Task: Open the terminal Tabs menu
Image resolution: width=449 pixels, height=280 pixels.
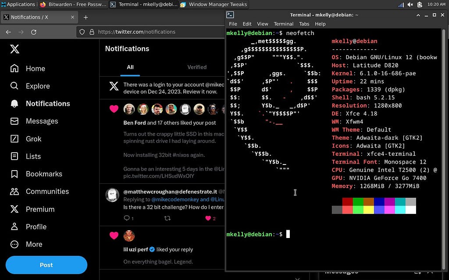Action: pyautogui.click(x=304, y=24)
